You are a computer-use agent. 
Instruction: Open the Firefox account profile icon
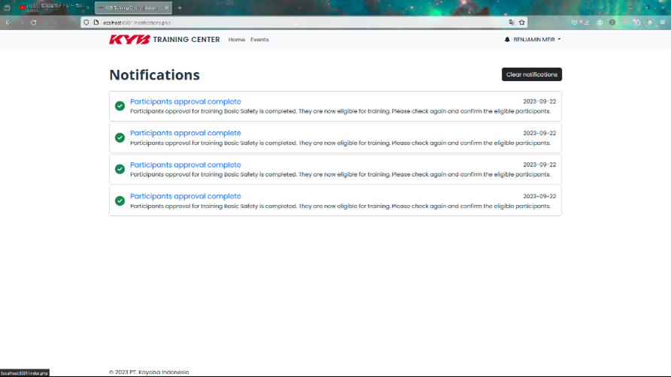tap(600, 23)
